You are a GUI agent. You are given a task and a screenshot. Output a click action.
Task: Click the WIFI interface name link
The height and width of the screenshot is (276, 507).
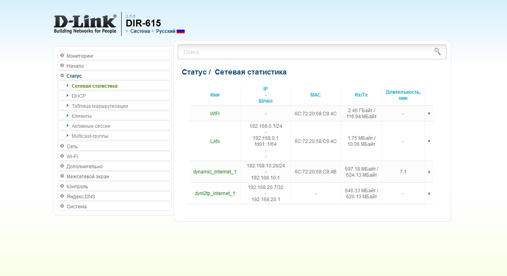pos(215,114)
